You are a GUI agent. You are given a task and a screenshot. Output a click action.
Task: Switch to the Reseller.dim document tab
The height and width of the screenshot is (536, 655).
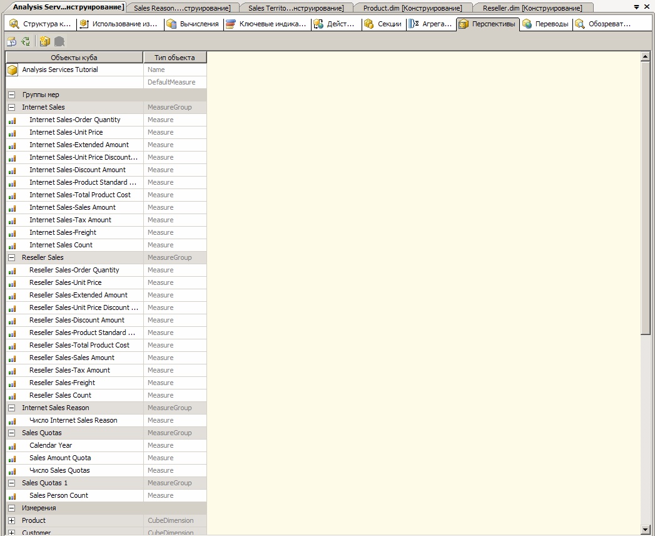[x=532, y=8]
